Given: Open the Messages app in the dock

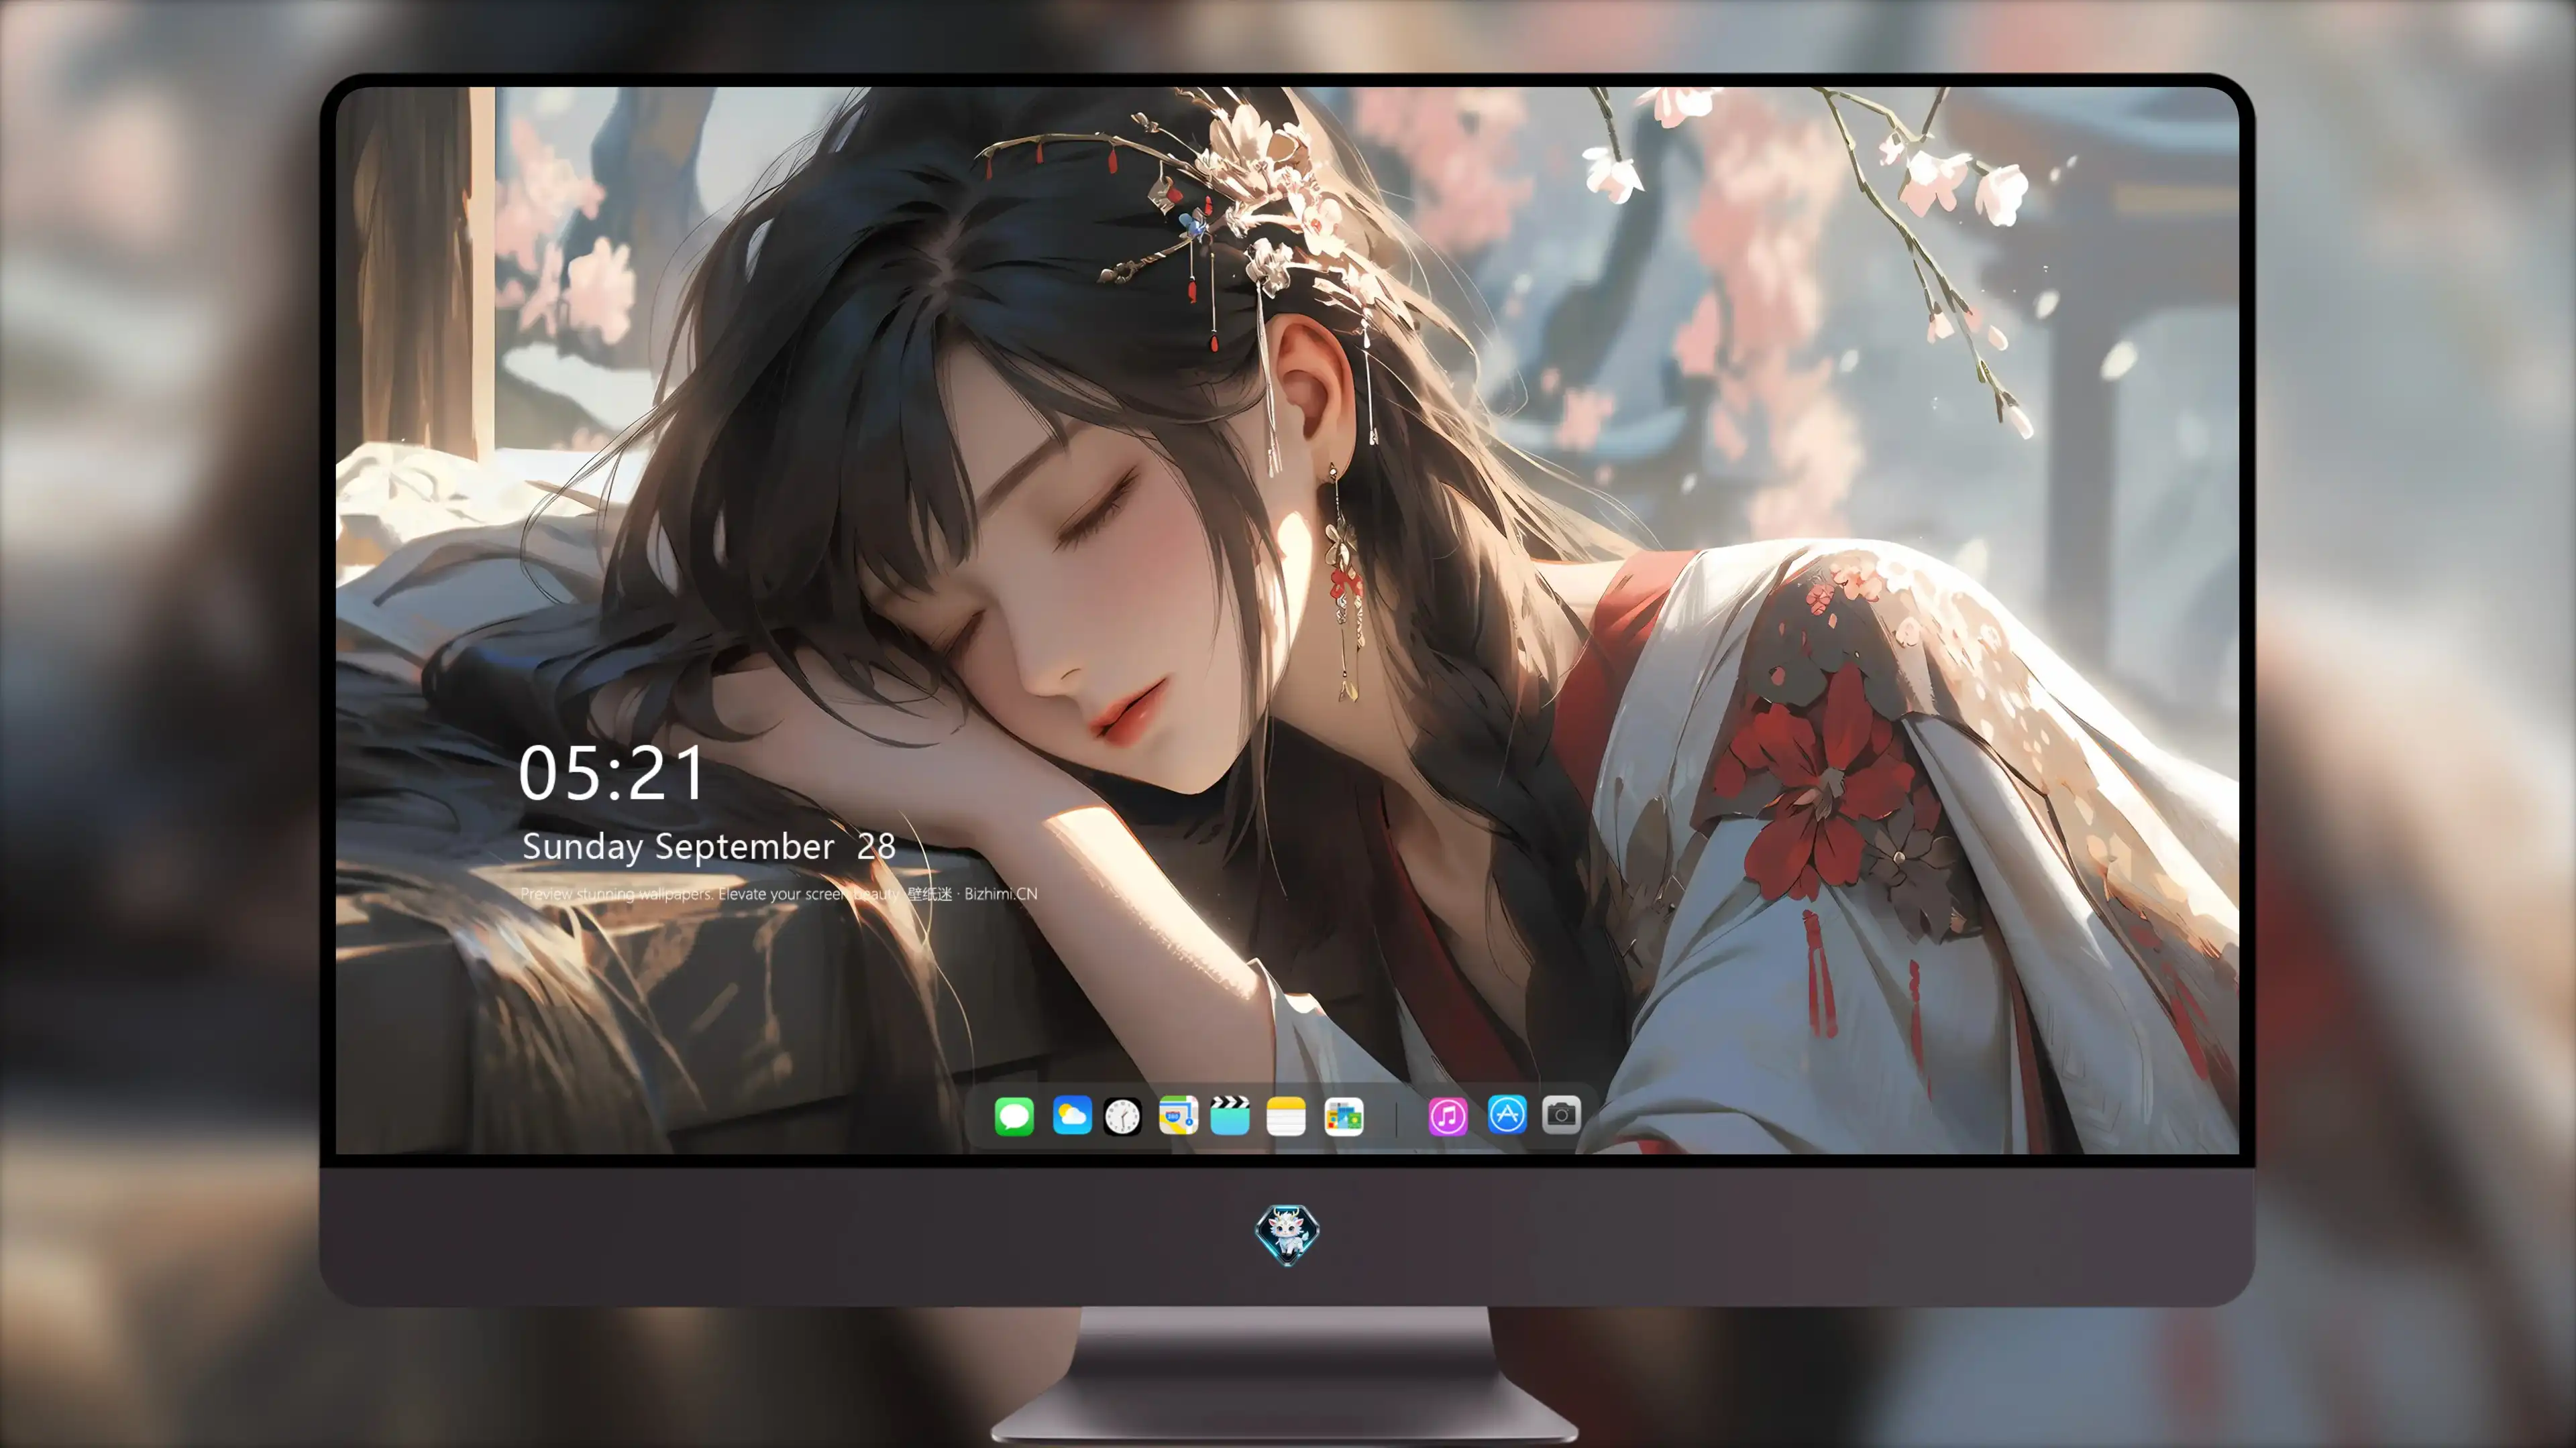Looking at the screenshot, I should point(1014,1116).
